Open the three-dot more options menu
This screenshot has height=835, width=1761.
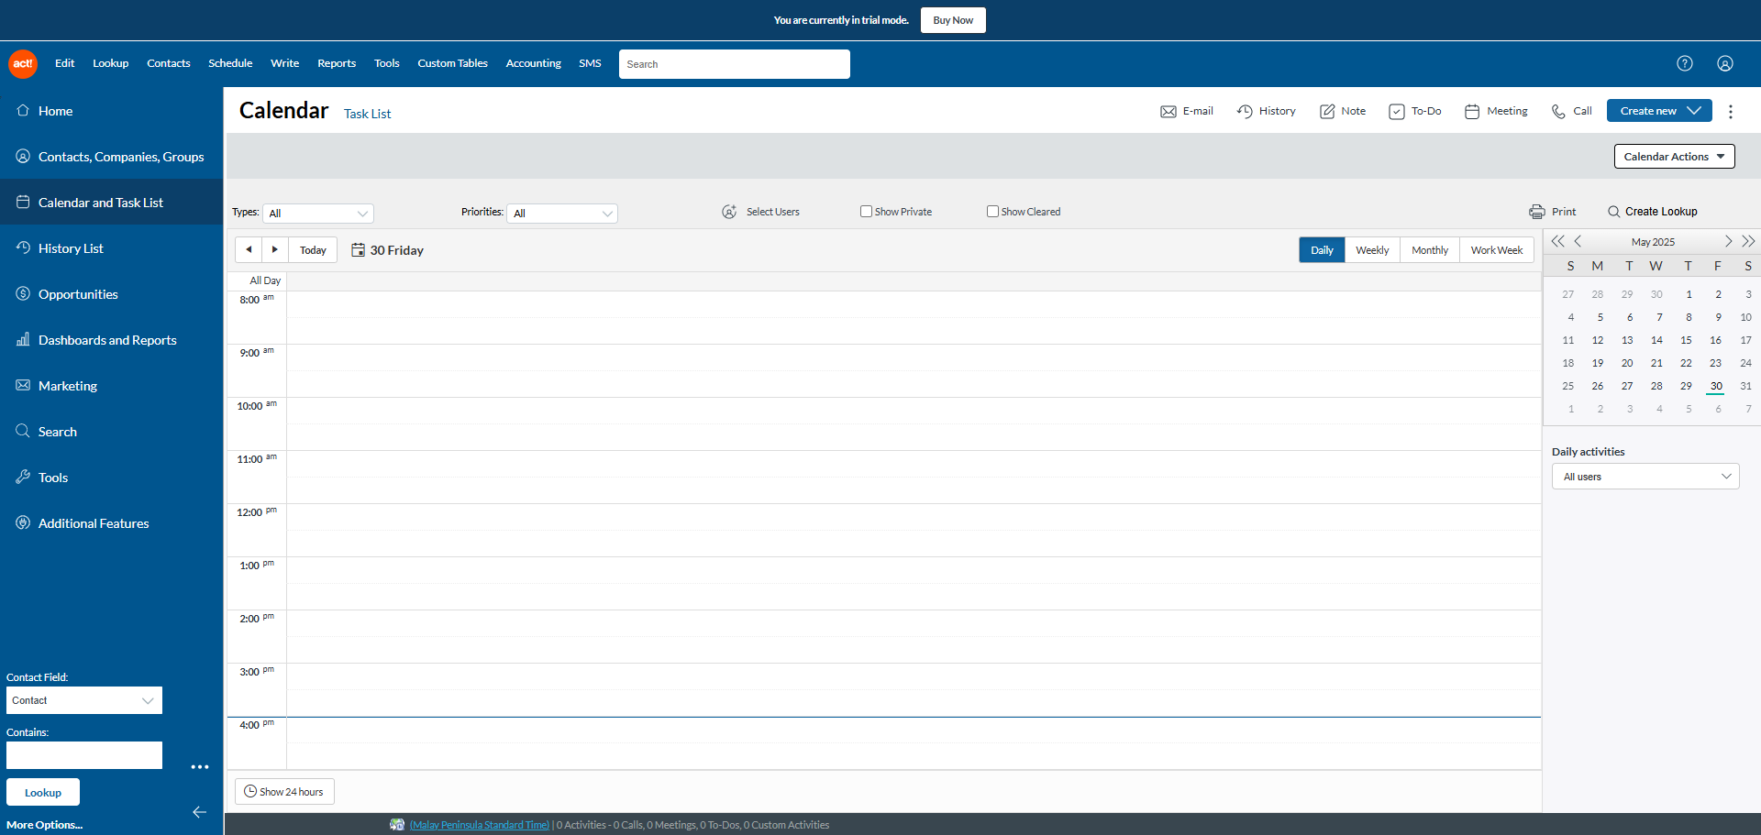pyautogui.click(x=1730, y=112)
